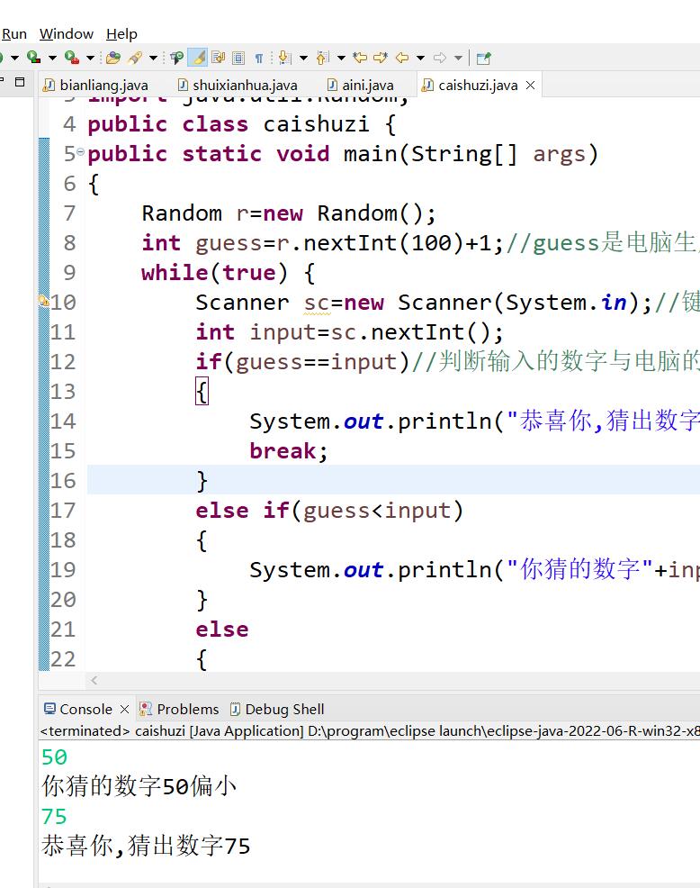Open the Run menu
The width and height of the screenshot is (700, 888).
tap(14, 34)
